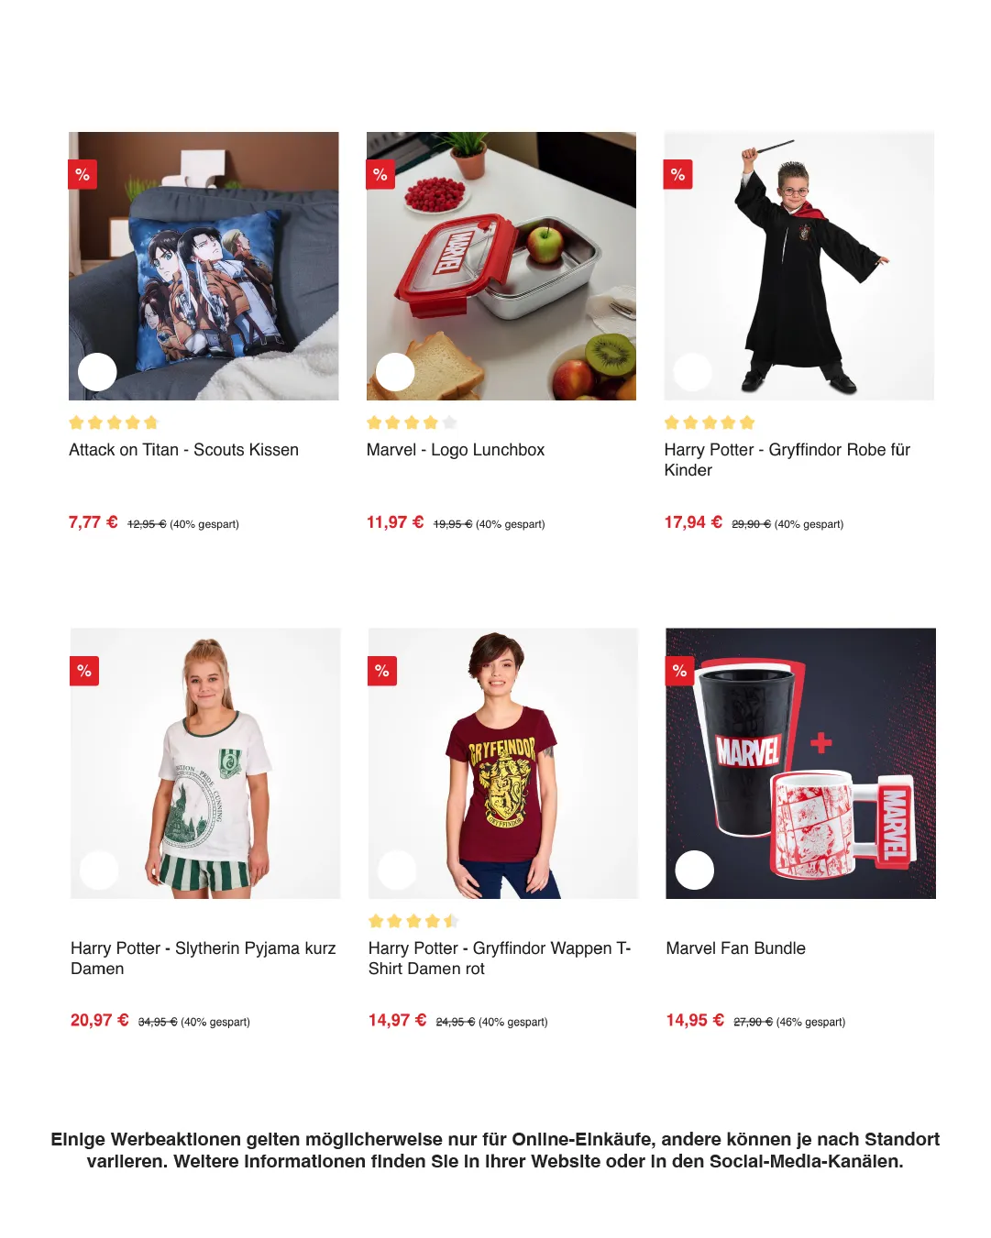Viewport: 991px width, 1238px height.
Task: Click the 7,77 € price of Scouts Kissen
Action: (x=94, y=522)
